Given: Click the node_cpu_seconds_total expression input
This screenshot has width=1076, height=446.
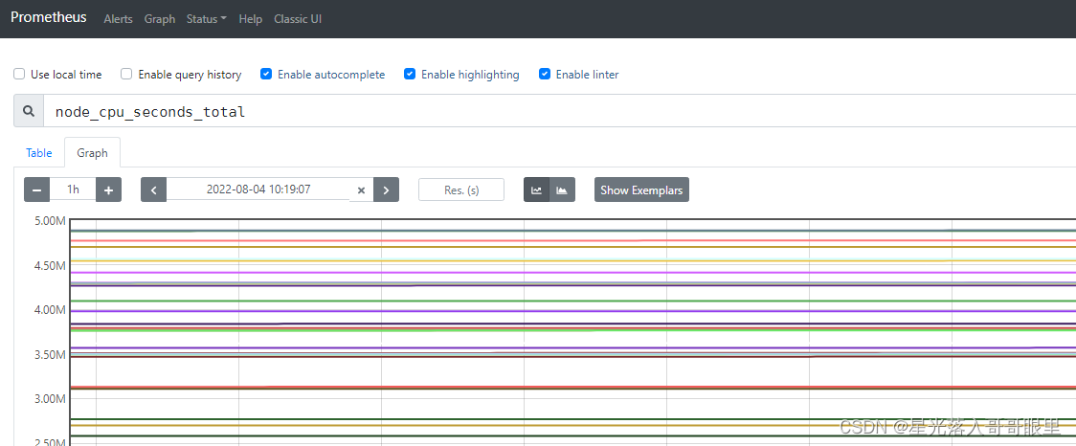Looking at the screenshot, I should coord(555,111).
